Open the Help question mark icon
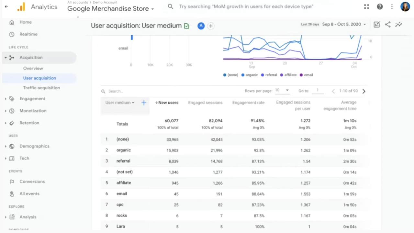 [380, 7]
